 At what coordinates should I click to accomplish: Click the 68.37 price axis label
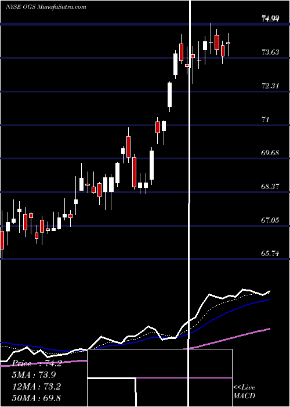pos(271,187)
